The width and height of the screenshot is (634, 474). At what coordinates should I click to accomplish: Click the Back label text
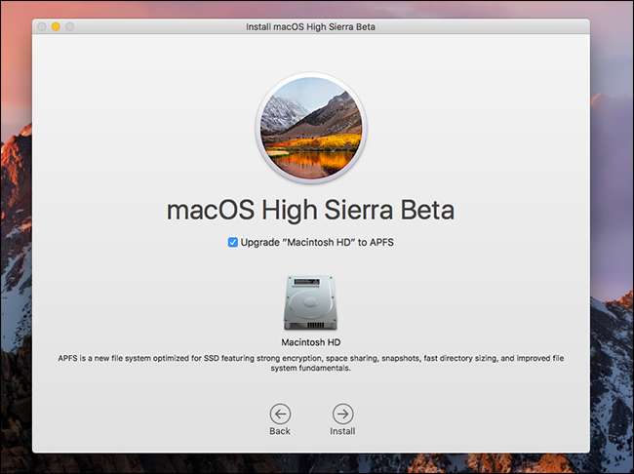280,431
